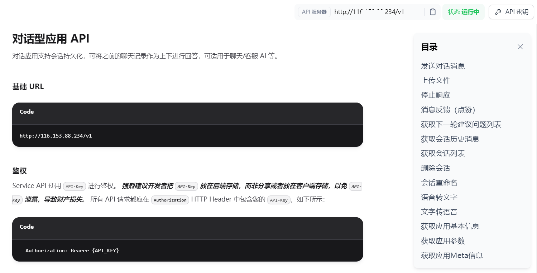The image size is (537, 273).
Task: Go to 获取会话列表 section
Action: click(443, 153)
